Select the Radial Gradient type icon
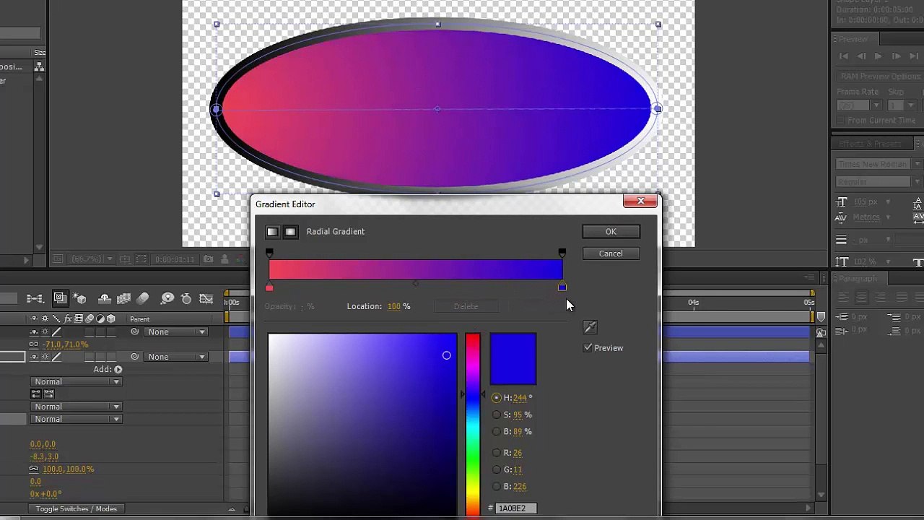Screen dimensions: 924x520 point(290,232)
